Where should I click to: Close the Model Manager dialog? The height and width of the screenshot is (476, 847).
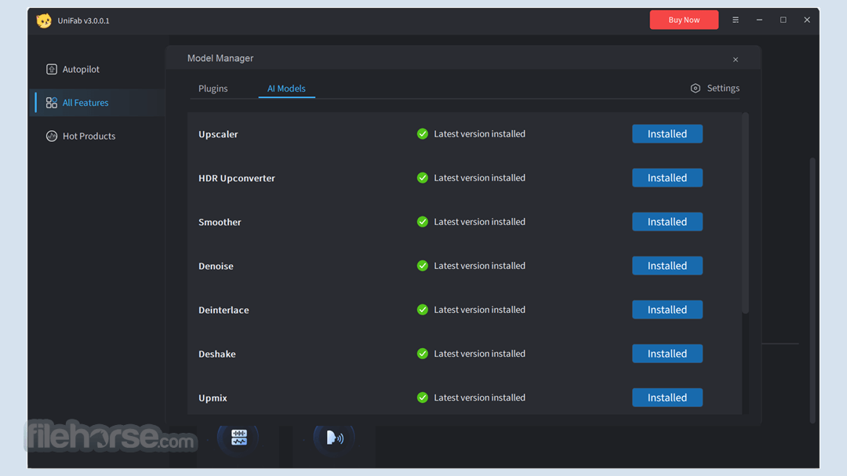pyautogui.click(x=735, y=60)
